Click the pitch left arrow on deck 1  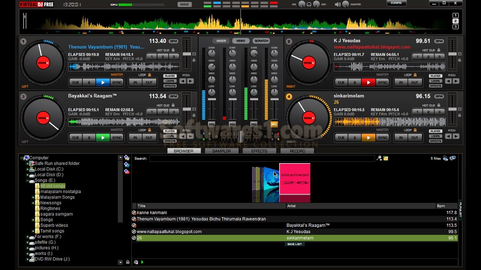point(183,81)
